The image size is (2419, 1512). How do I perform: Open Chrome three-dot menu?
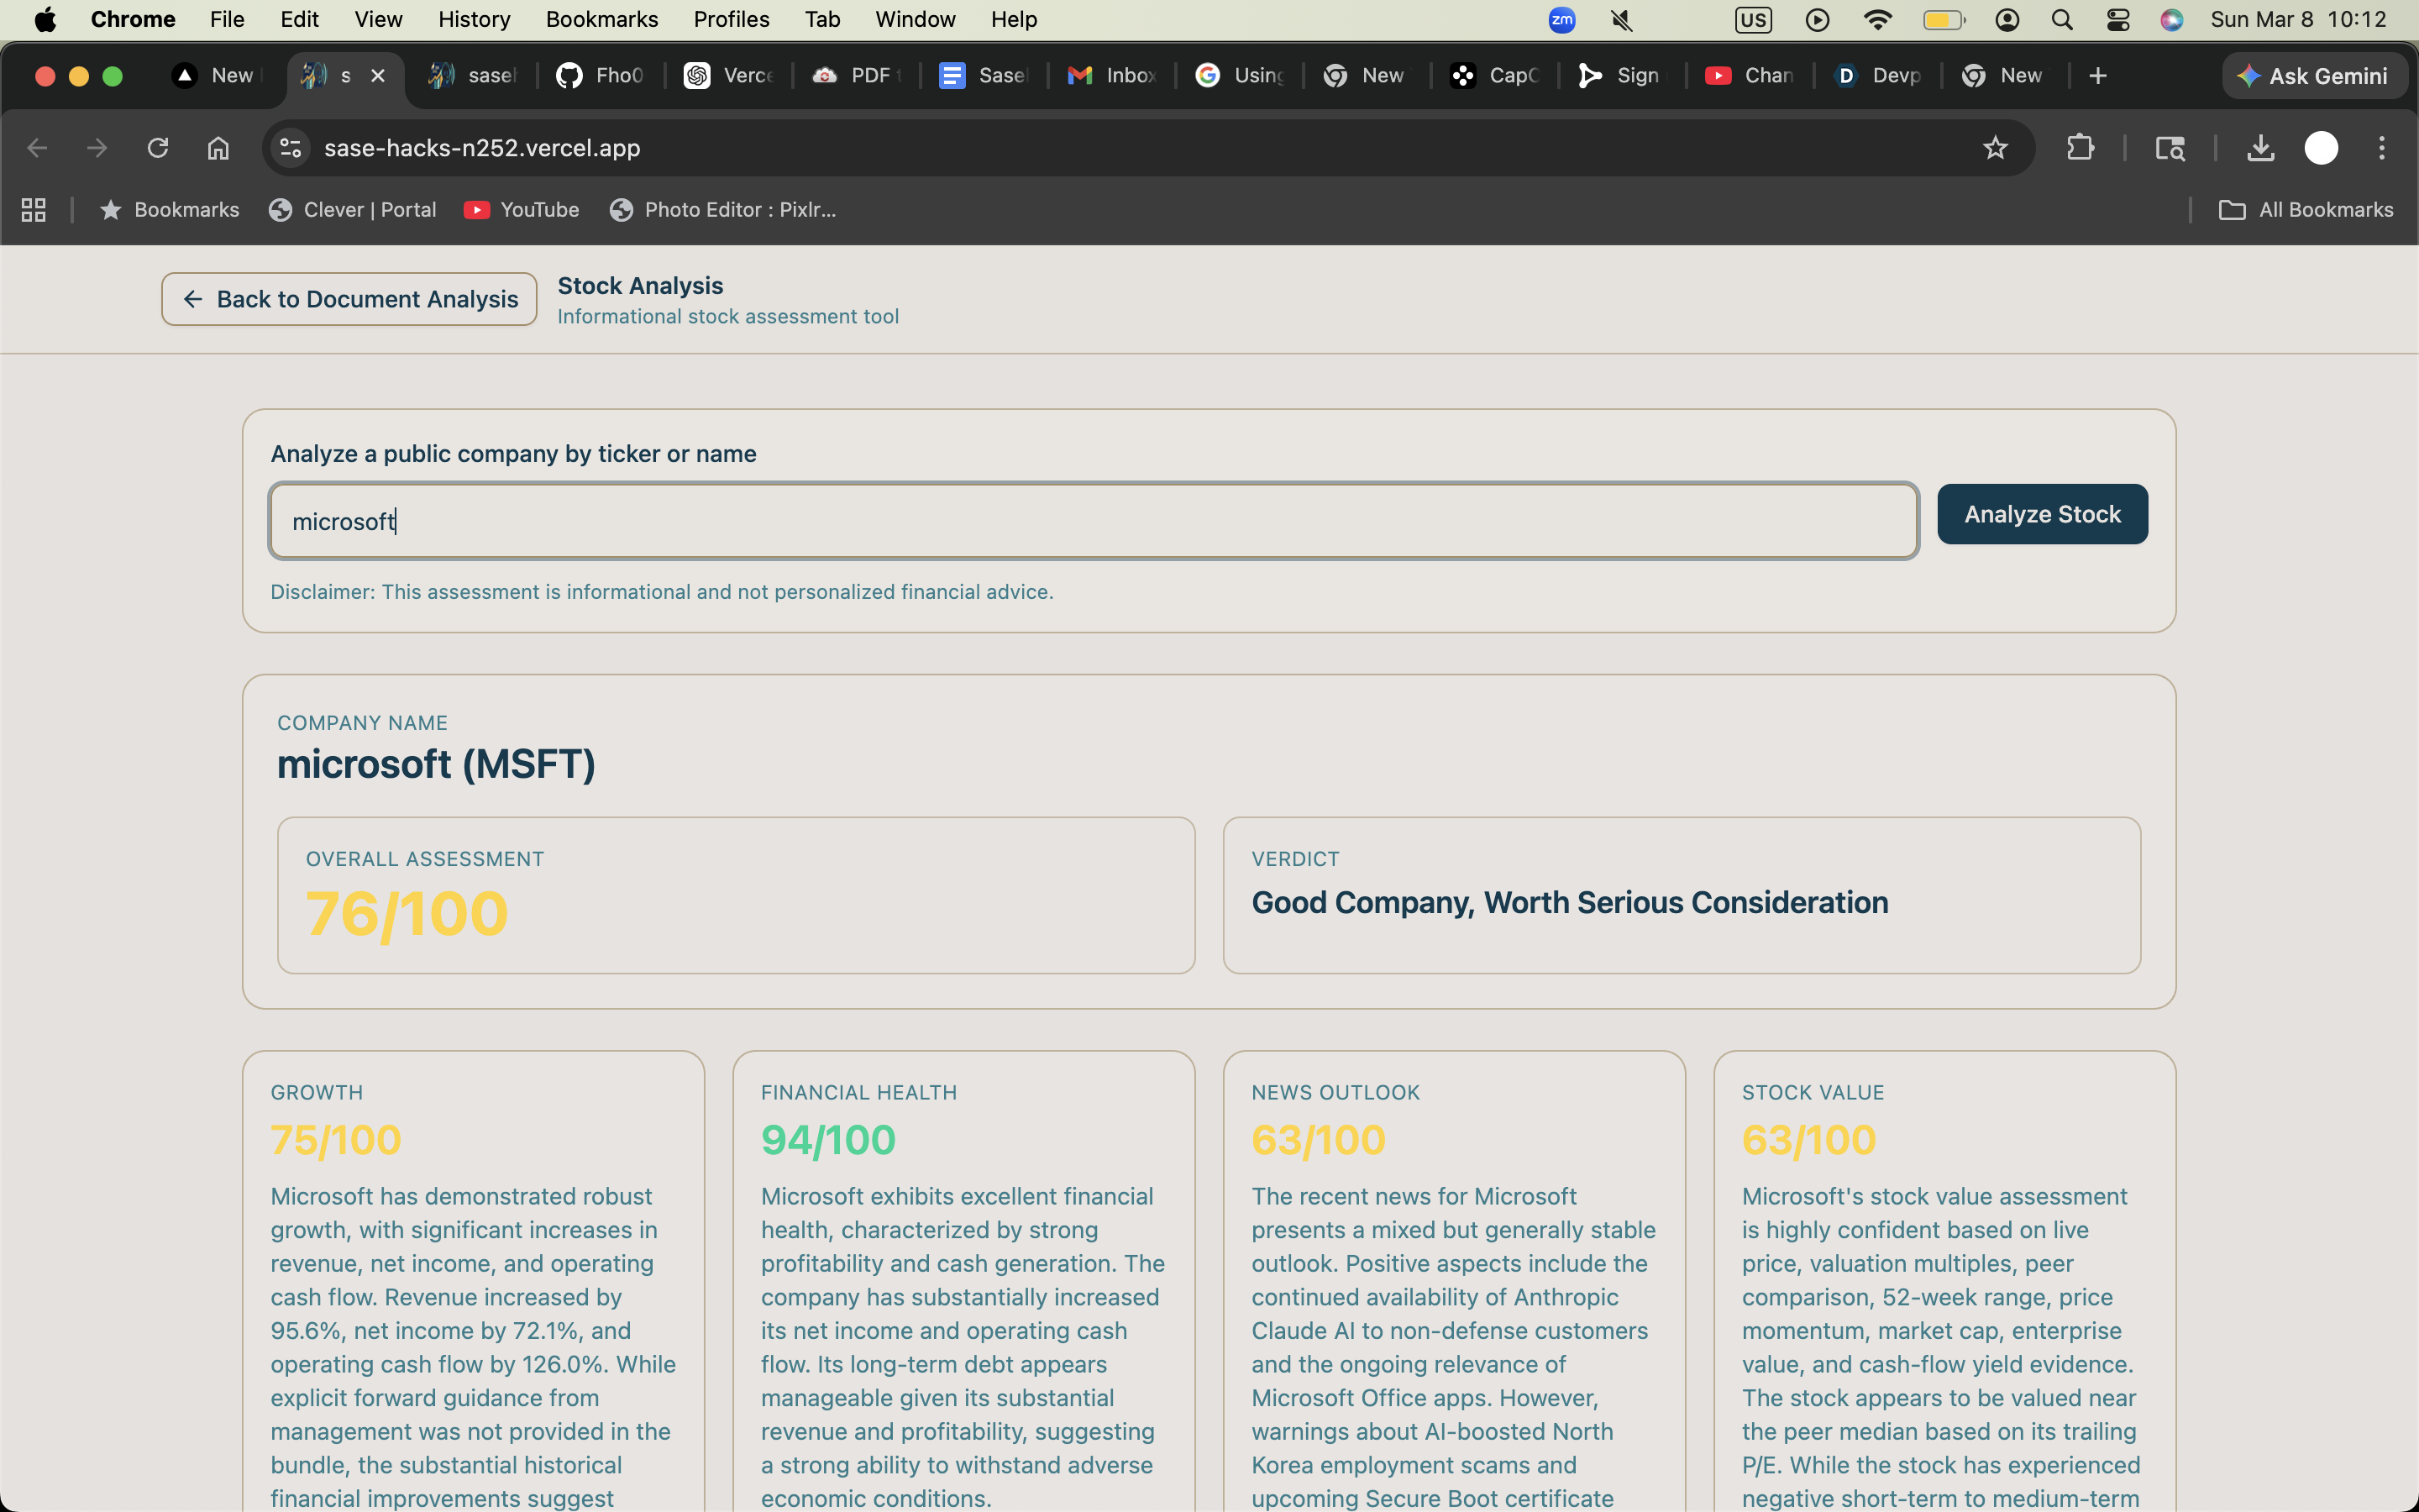pyautogui.click(x=2382, y=148)
